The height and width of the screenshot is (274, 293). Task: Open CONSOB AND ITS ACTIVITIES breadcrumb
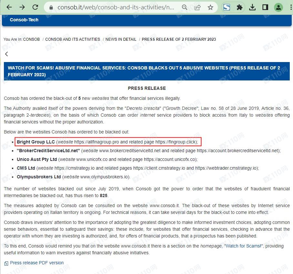[x=73, y=39]
